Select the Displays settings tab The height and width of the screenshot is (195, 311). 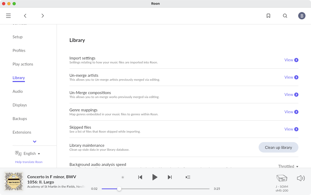20,105
